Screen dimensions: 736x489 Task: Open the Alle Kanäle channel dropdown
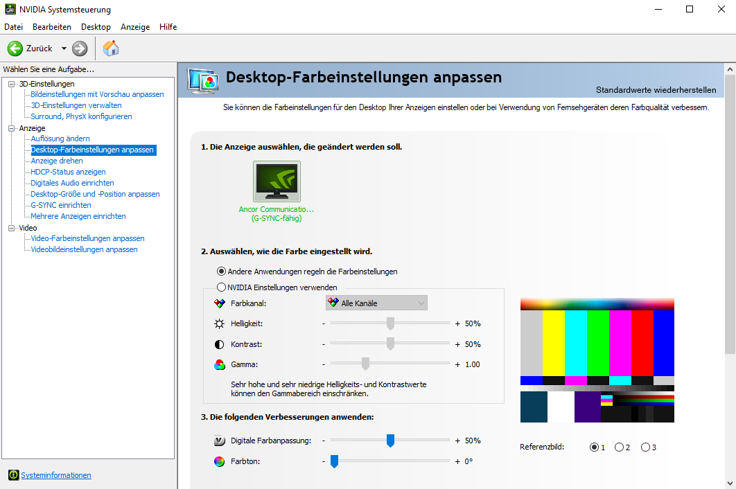376,303
